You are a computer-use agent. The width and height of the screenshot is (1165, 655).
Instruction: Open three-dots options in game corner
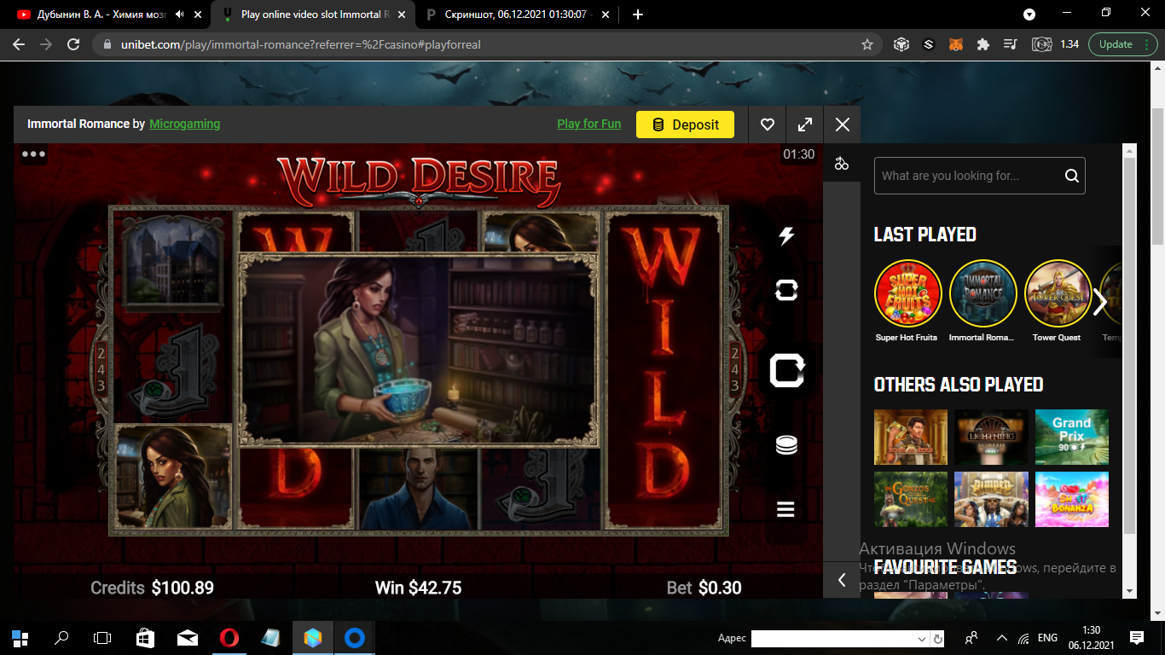34,154
